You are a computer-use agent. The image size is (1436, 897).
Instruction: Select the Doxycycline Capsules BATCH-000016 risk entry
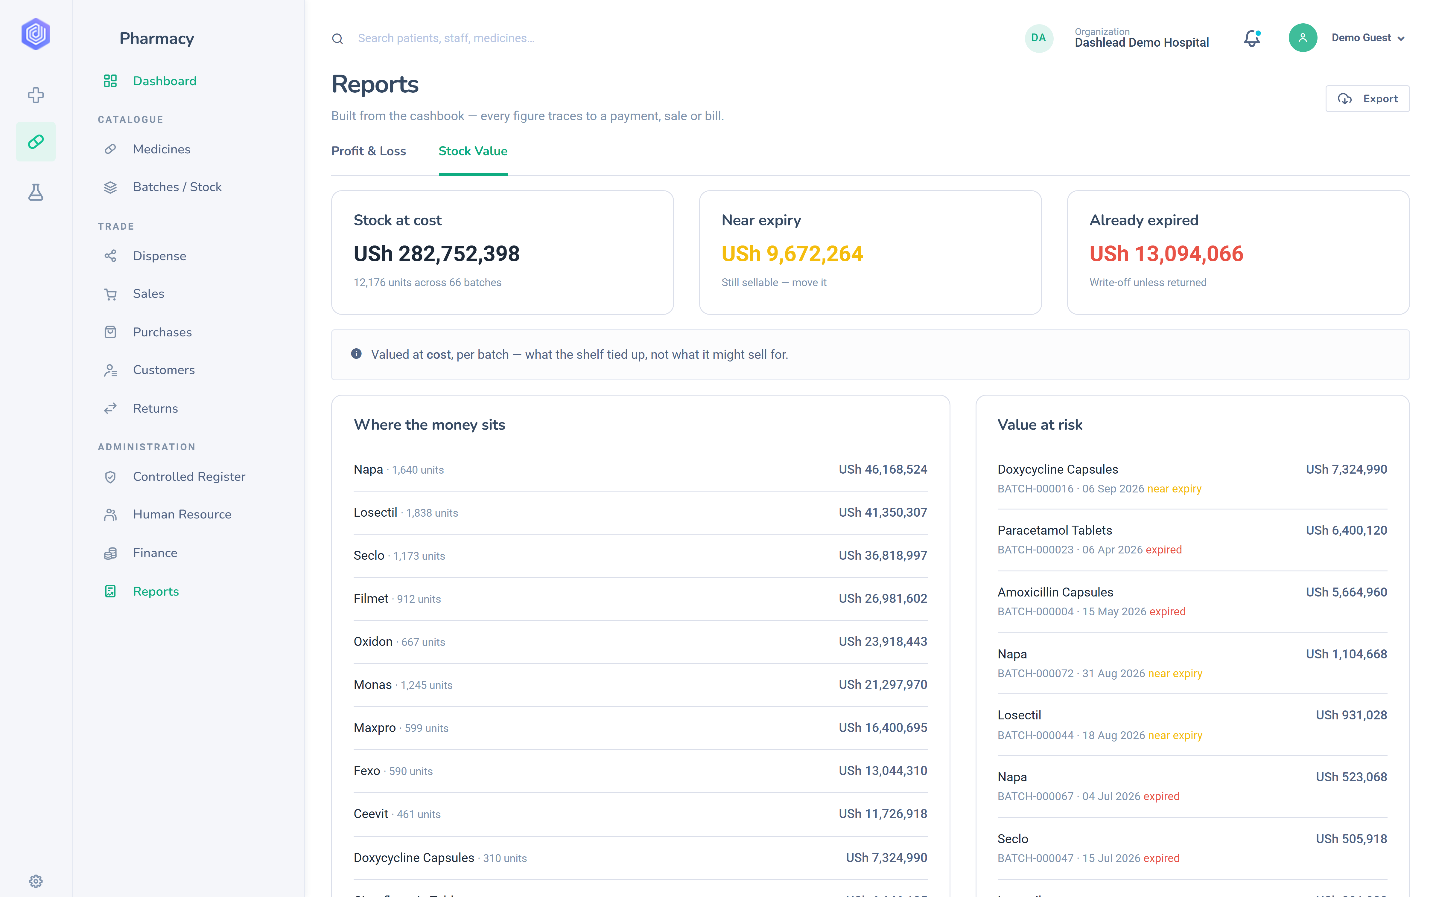pos(1192,479)
